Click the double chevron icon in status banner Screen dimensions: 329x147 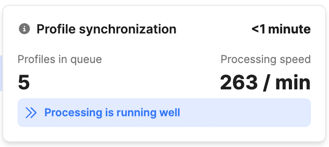coord(31,112)
